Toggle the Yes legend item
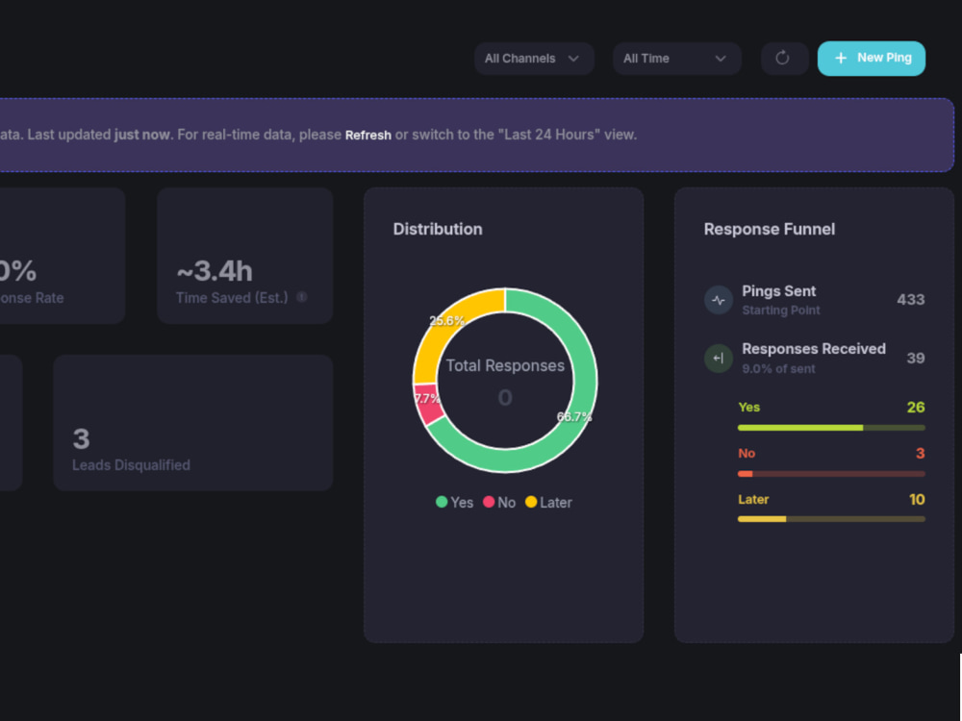Image resolution: width=962 pixels, height=721 pixels. 455,502
